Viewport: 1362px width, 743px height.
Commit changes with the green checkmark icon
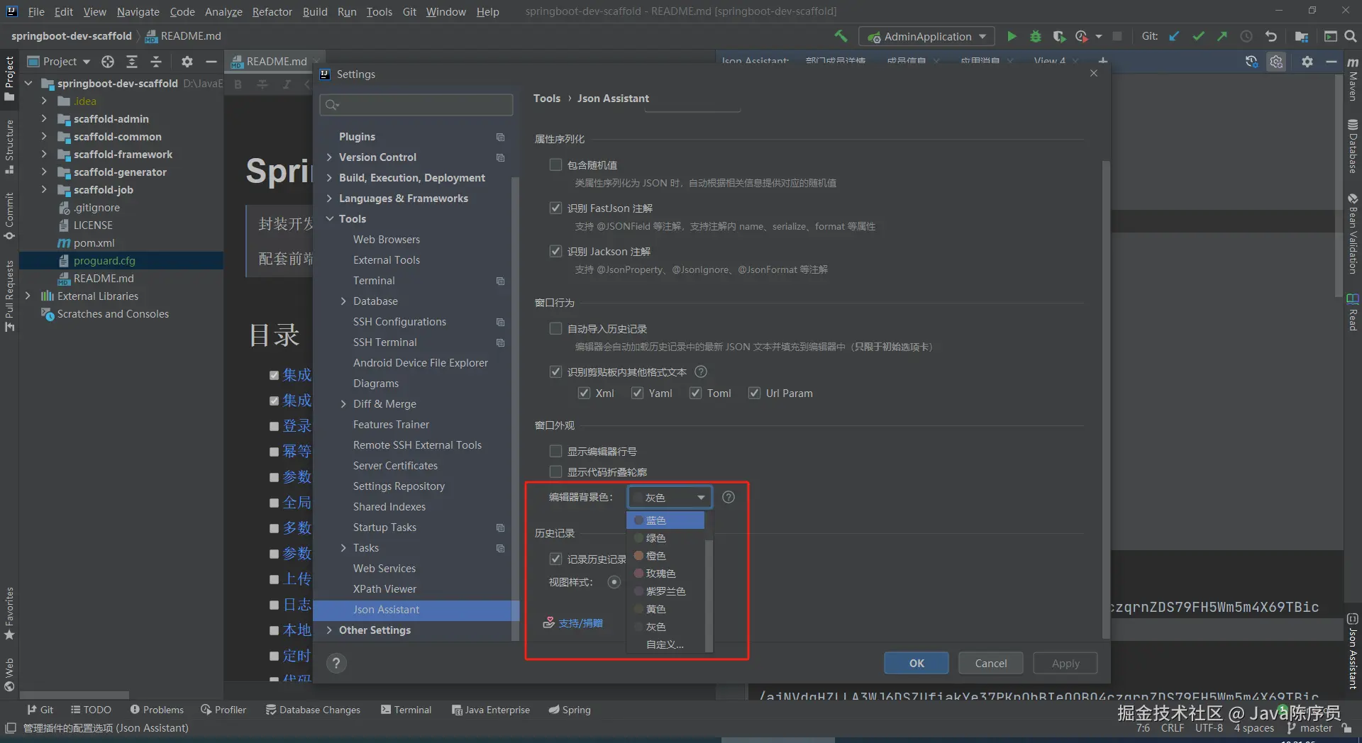coord(1198,36)
